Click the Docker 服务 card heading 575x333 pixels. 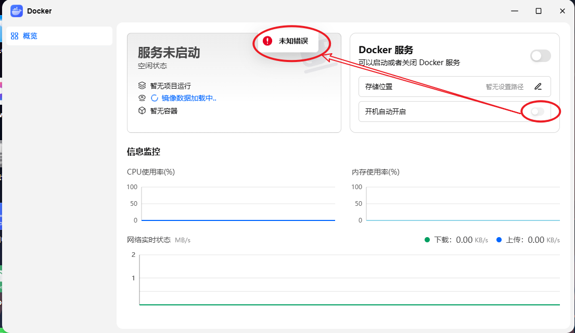point(386,50)
